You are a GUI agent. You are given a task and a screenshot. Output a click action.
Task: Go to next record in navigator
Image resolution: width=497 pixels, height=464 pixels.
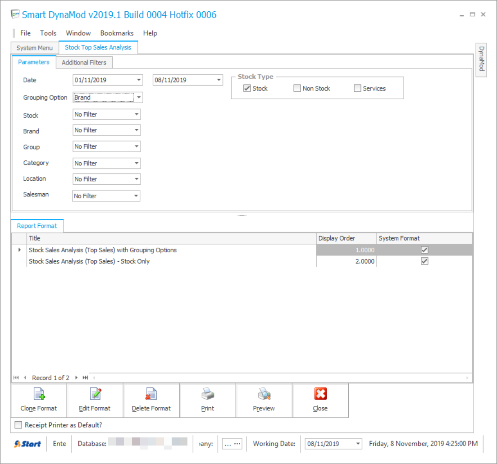coord(77,378)
